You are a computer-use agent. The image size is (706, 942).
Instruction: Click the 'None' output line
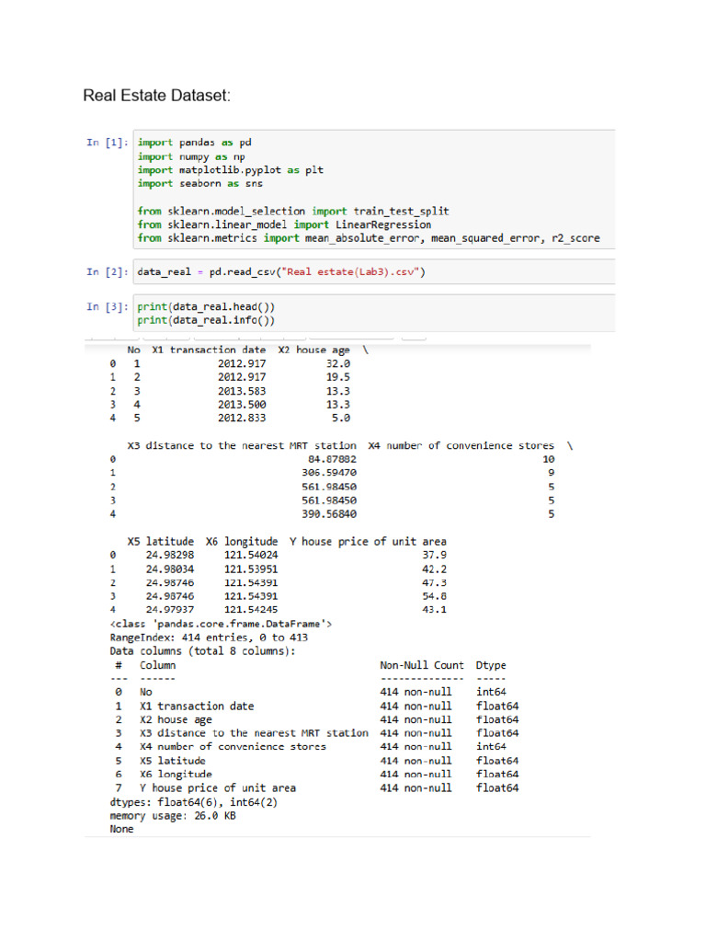pyautogui.click(x=122, y=829)
